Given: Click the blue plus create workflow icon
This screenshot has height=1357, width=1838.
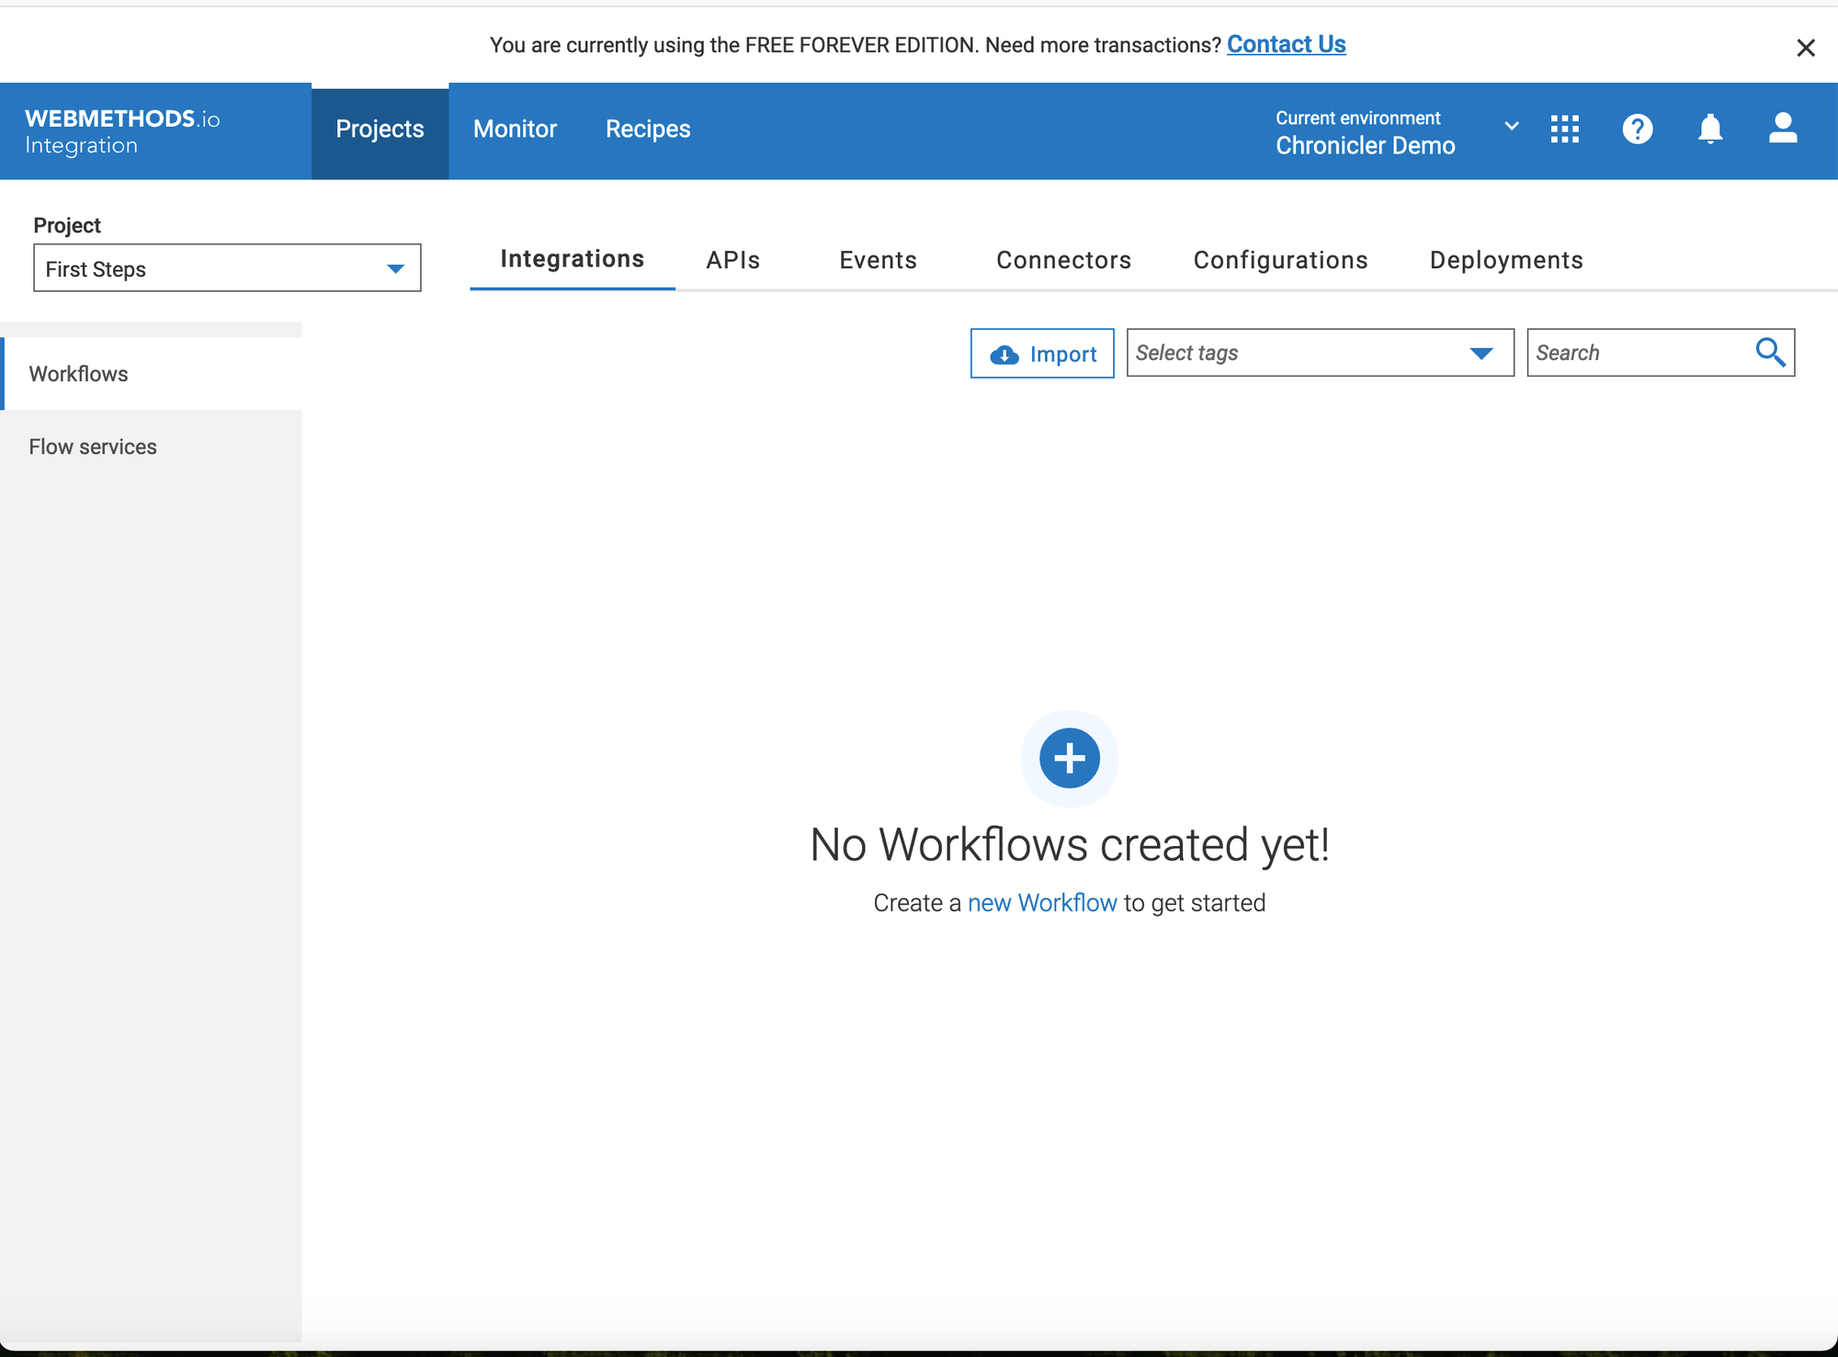Looking at the screenshot, I should point(1069,758).
